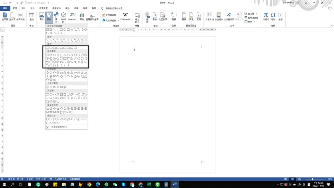The image size is (334, 188).
Task: Click the 中文 (台灣) language indicator
Action: (41, 179)
